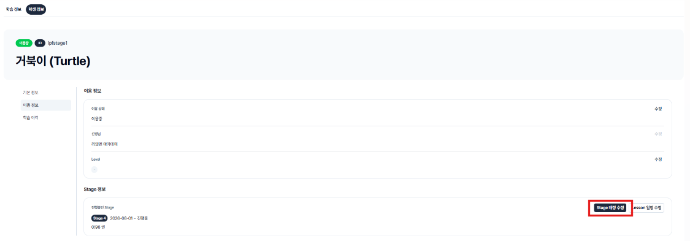Click the Stage 배정 수정 button
Screen dimensions: 690x241
click(610, 208)
